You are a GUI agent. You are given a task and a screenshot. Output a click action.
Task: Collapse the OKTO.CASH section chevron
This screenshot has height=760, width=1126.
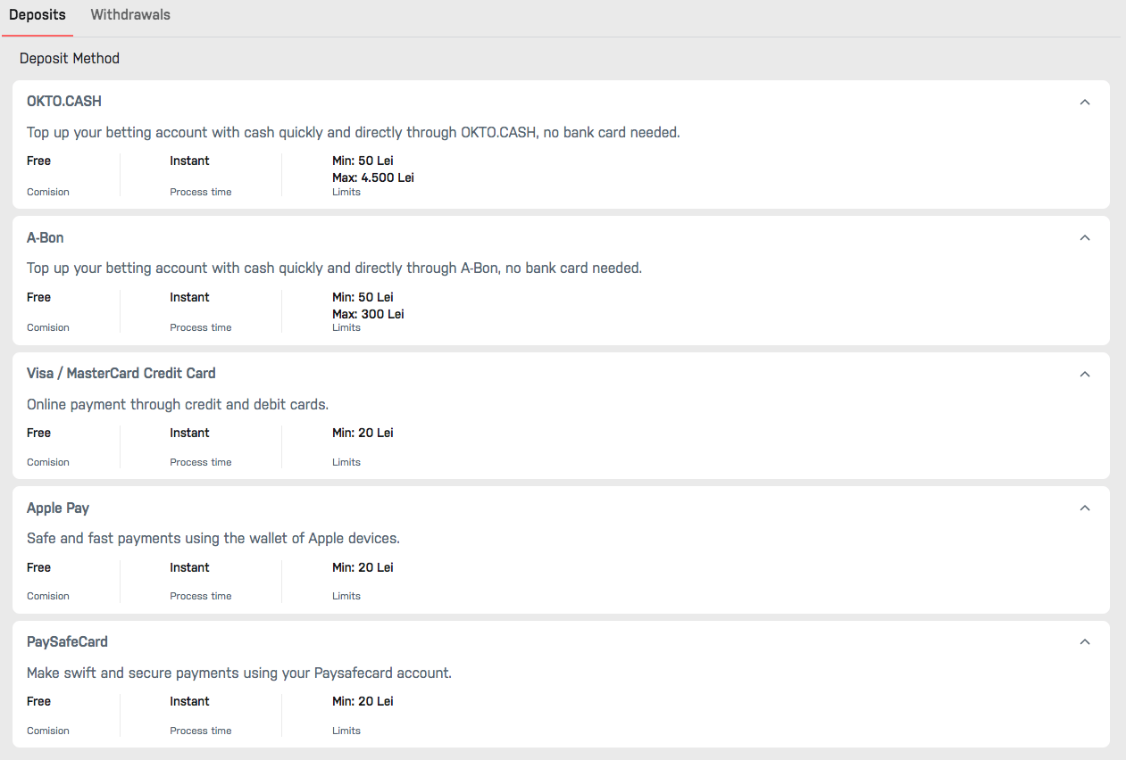(1085, 102)
